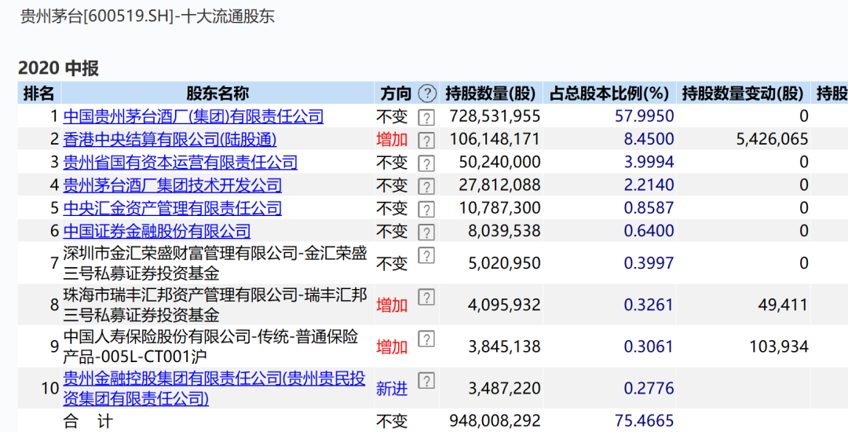Click the holding amount 106,148,171
The width and height of the screenshot is (848, 432).
click(495, 140)
